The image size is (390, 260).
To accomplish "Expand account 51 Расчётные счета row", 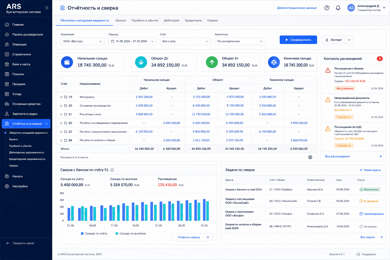I will point(61,114).
